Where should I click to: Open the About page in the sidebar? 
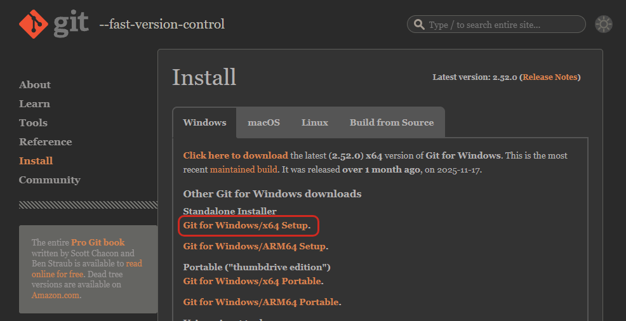pos(35,85)
